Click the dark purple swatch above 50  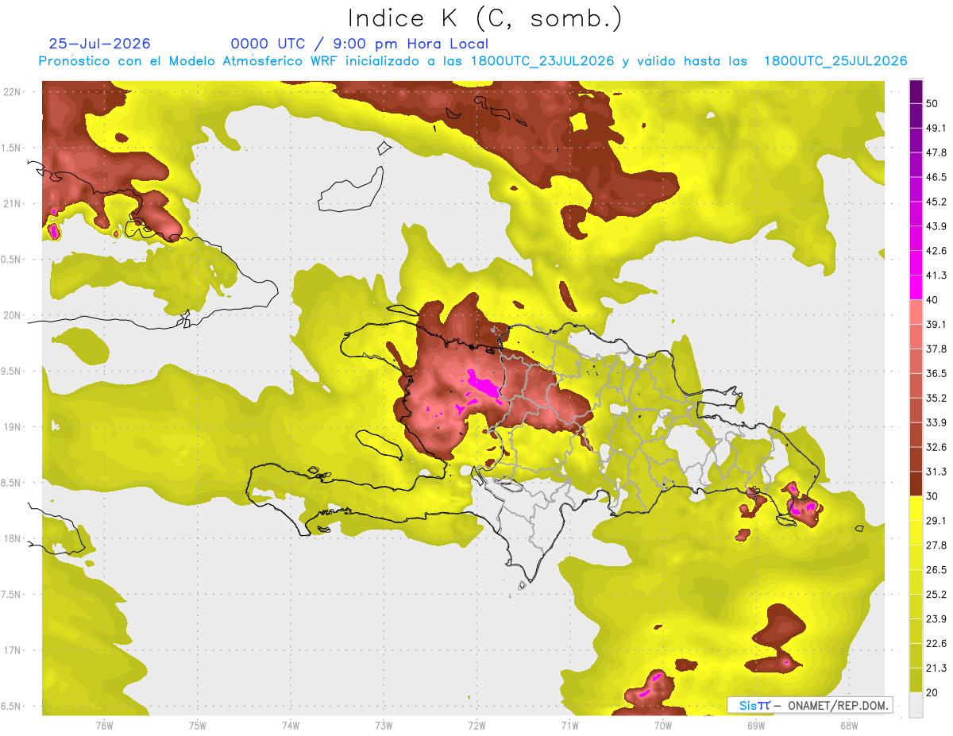point(916,91)
